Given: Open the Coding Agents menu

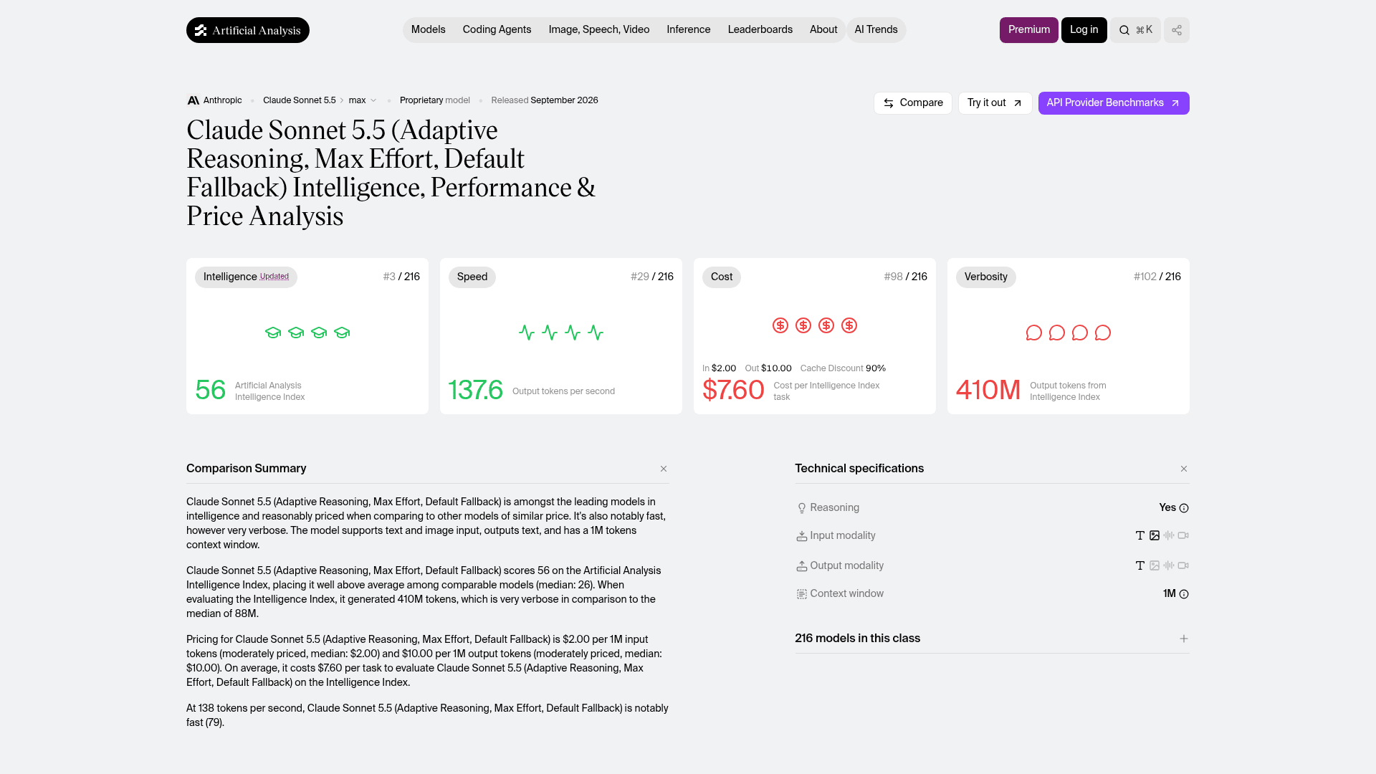Looking at the screenshot, I should pyautogui.click(x=497, y=30).
